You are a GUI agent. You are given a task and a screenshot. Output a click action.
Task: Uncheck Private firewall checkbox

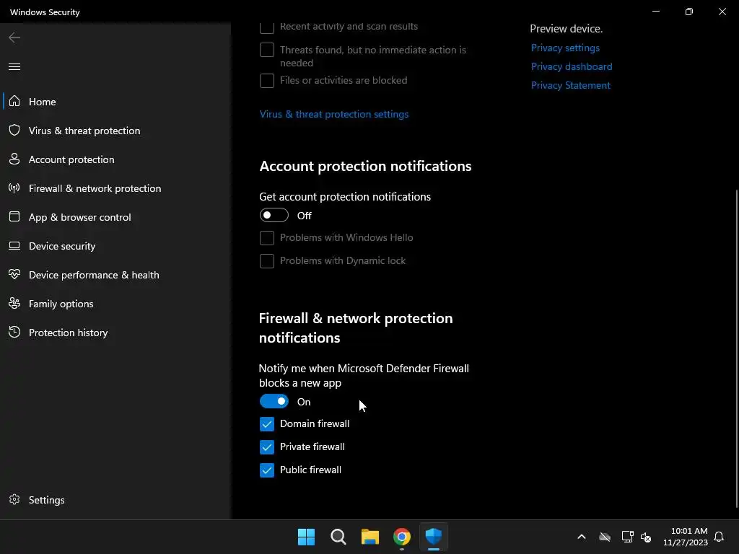267,447
